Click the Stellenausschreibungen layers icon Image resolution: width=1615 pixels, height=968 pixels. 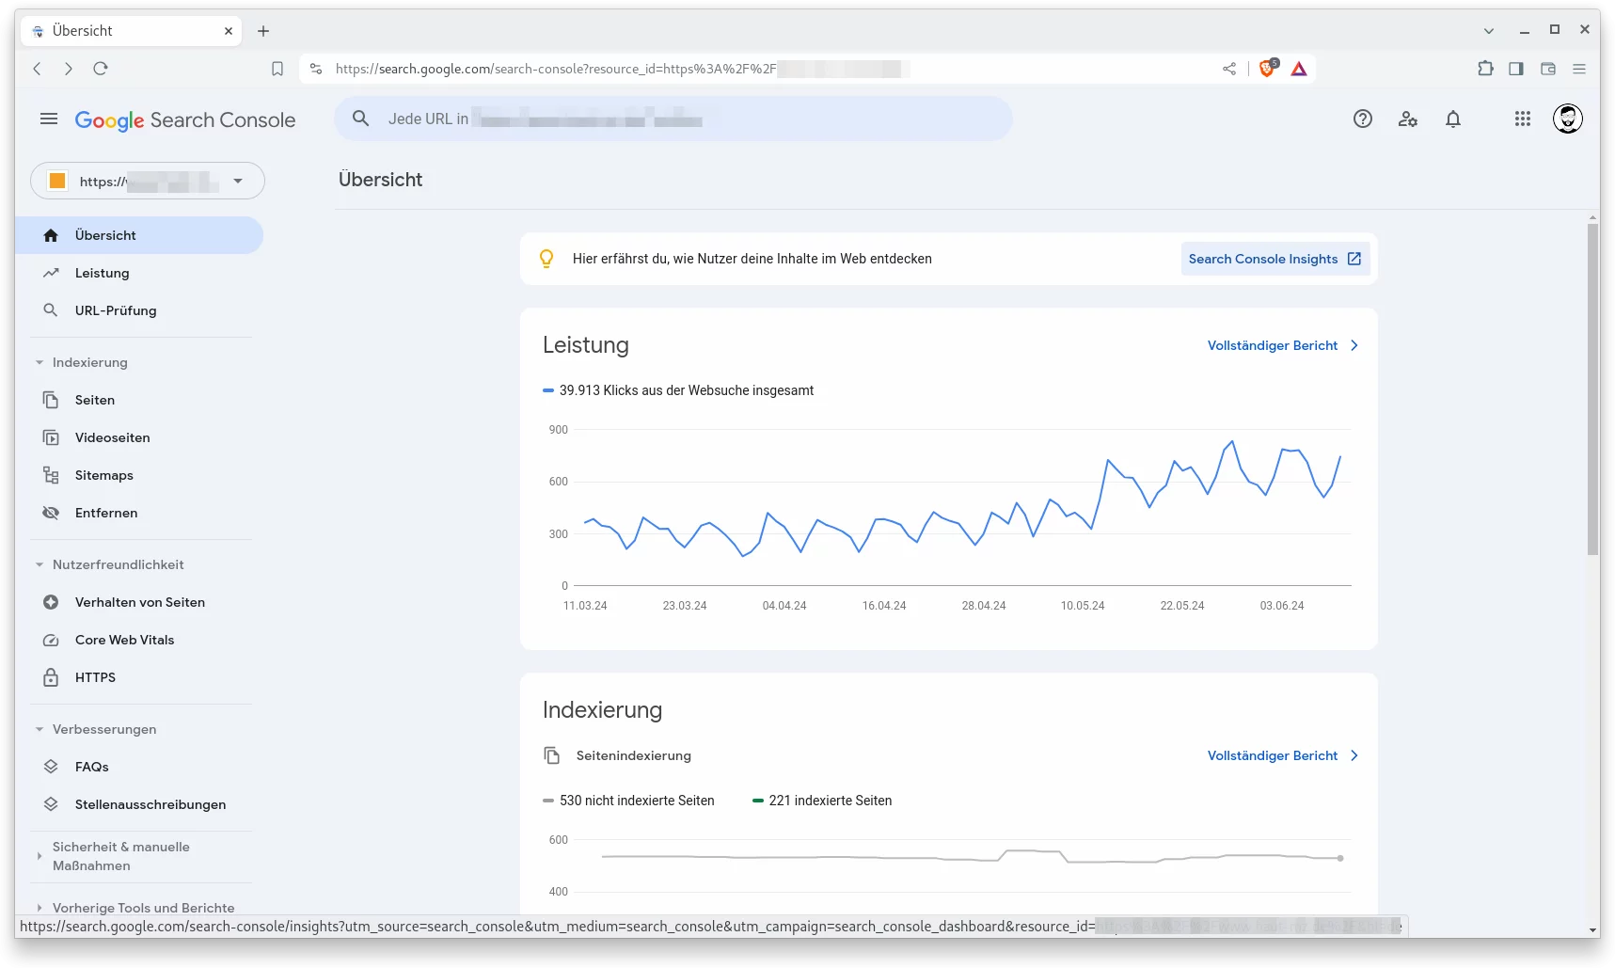pyautogui.click(x=51, y=804)
